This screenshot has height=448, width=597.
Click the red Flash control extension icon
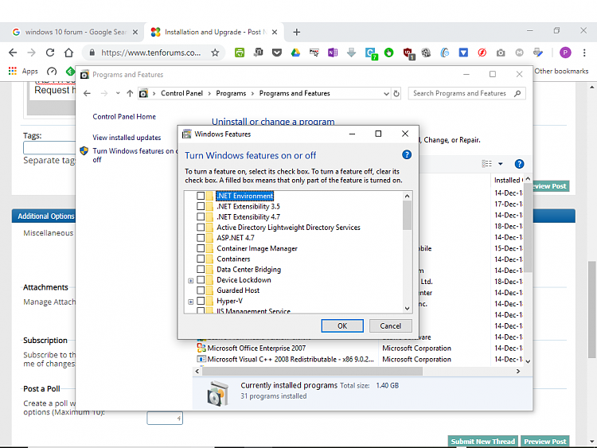482,53
